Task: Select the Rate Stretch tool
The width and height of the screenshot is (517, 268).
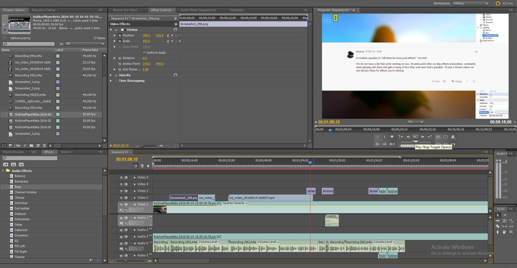Action: click(x=511, y=221)
